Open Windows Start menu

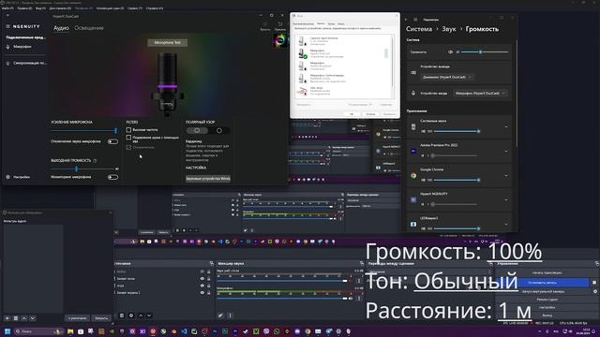tap(7, 331)
